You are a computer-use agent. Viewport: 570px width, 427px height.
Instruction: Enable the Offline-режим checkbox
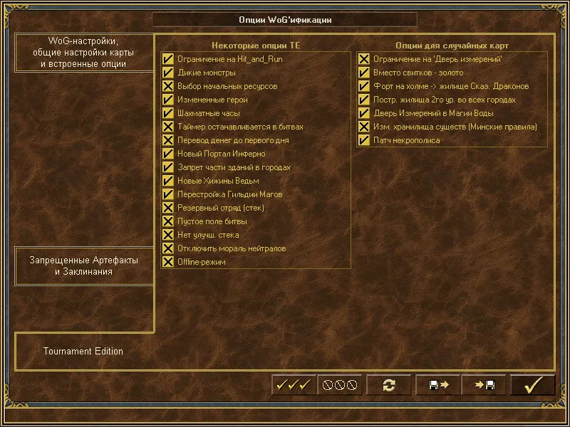point(168,262)
